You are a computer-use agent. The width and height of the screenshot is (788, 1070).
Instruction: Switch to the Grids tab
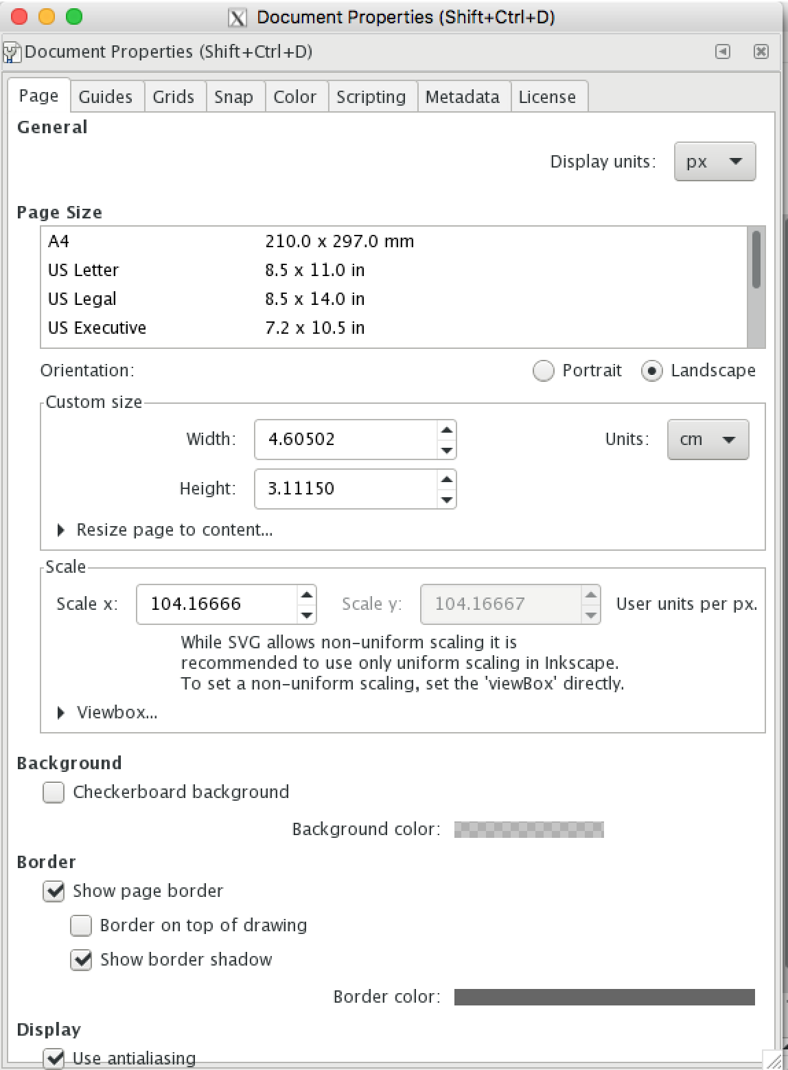(x=174, y=97)
